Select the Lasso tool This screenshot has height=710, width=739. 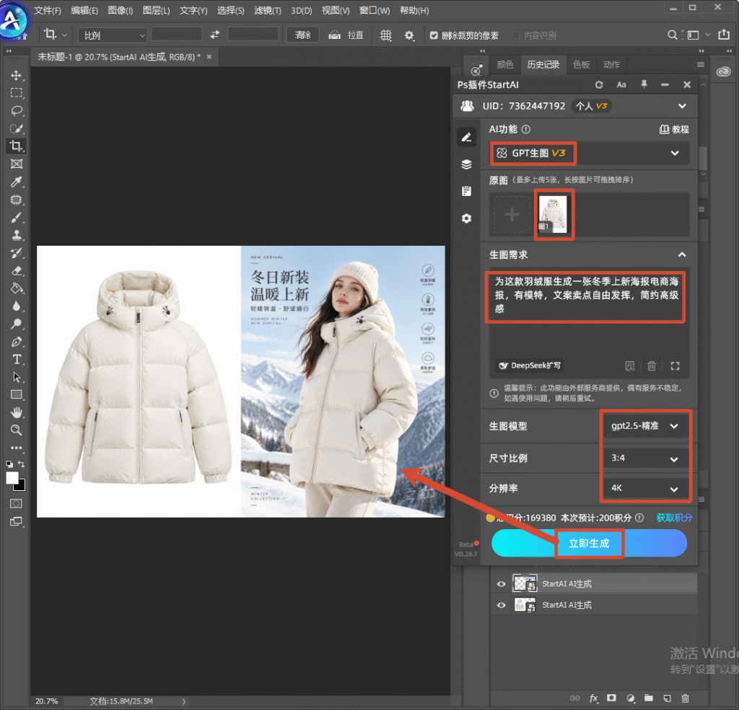(x=17, y=110)
